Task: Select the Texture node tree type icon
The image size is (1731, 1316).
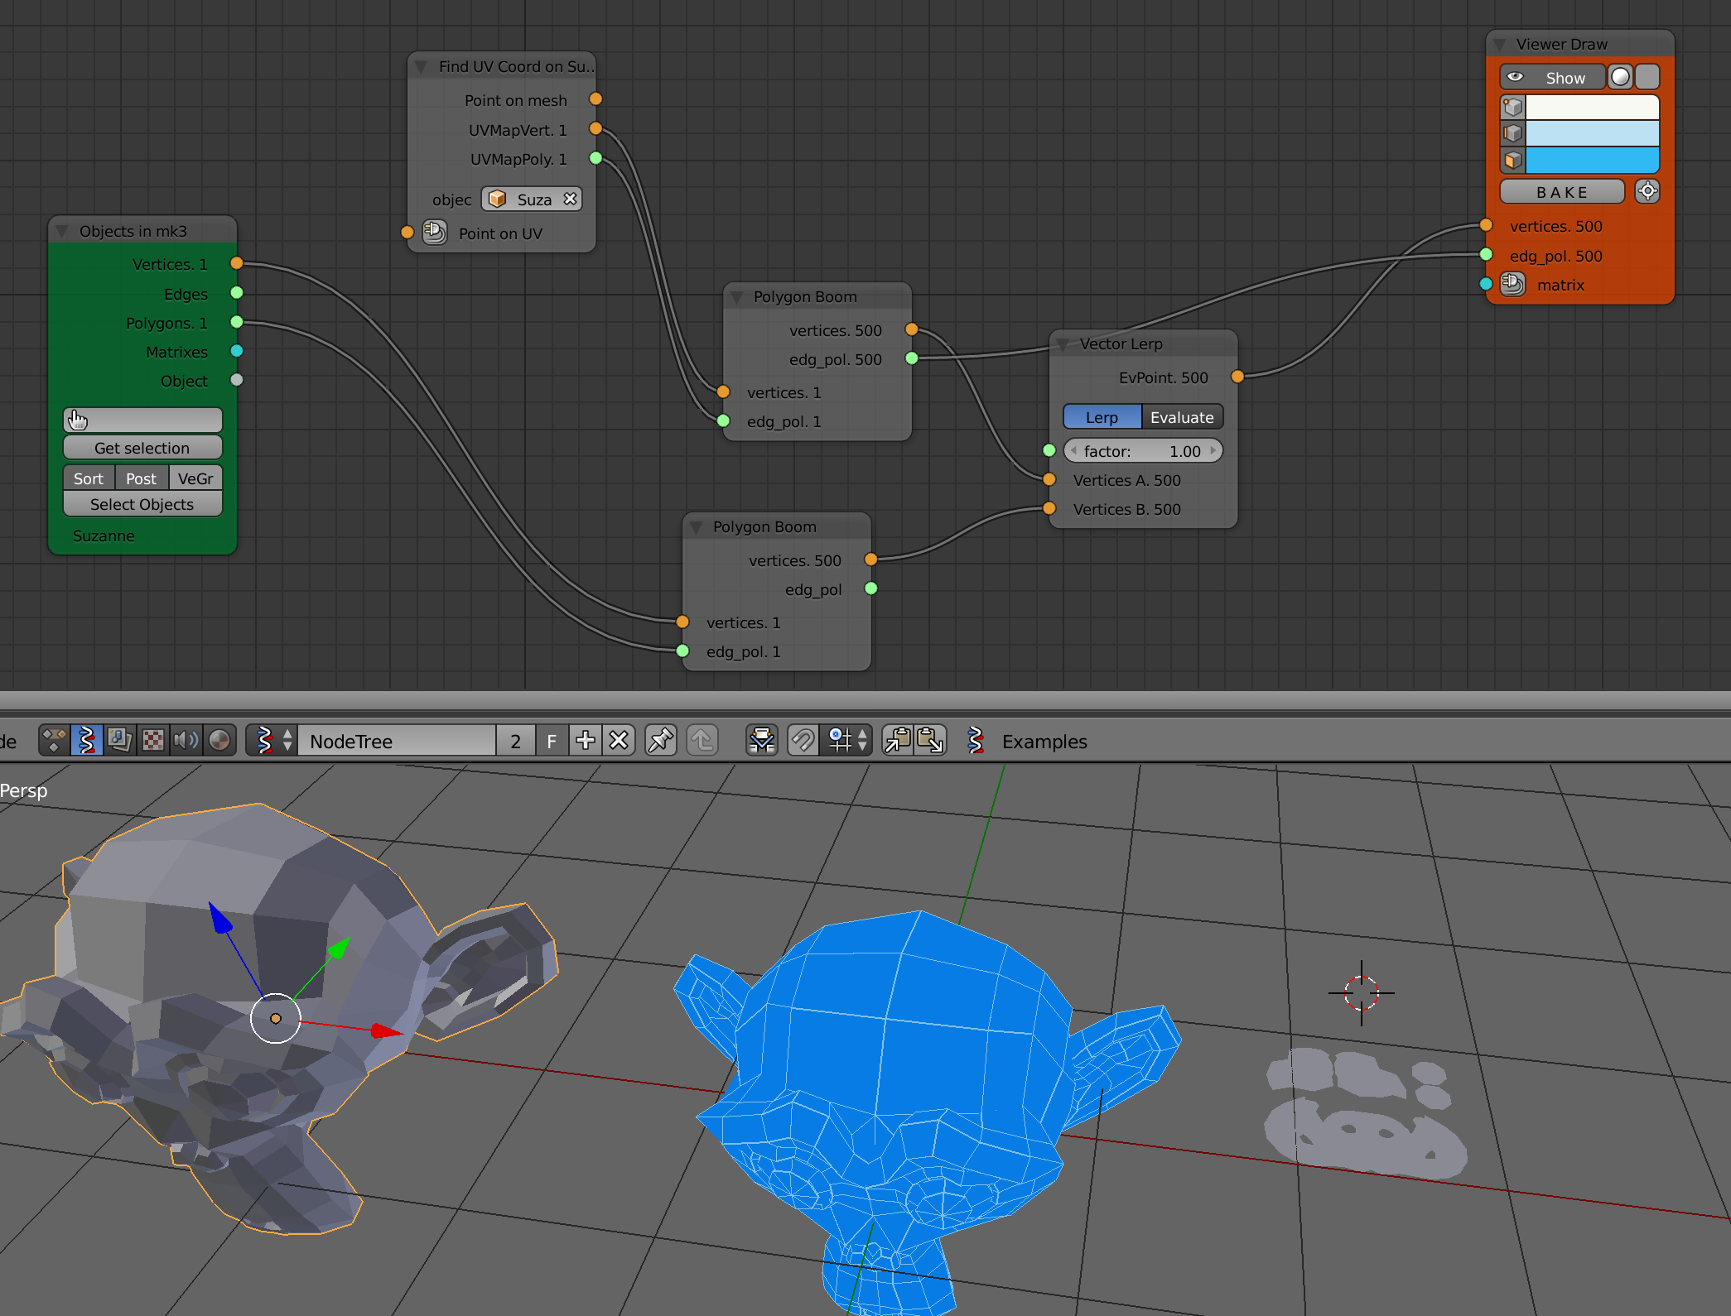Action: 153,740
